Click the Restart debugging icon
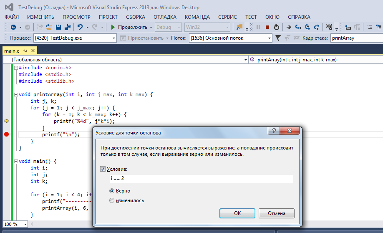Viewport: 383px width, 233px height. coord(277,27)
